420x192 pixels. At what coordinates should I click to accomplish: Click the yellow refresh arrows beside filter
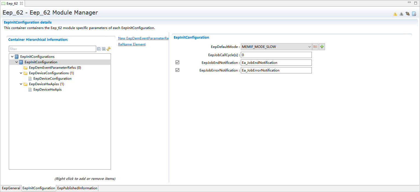tap(108, 49)
